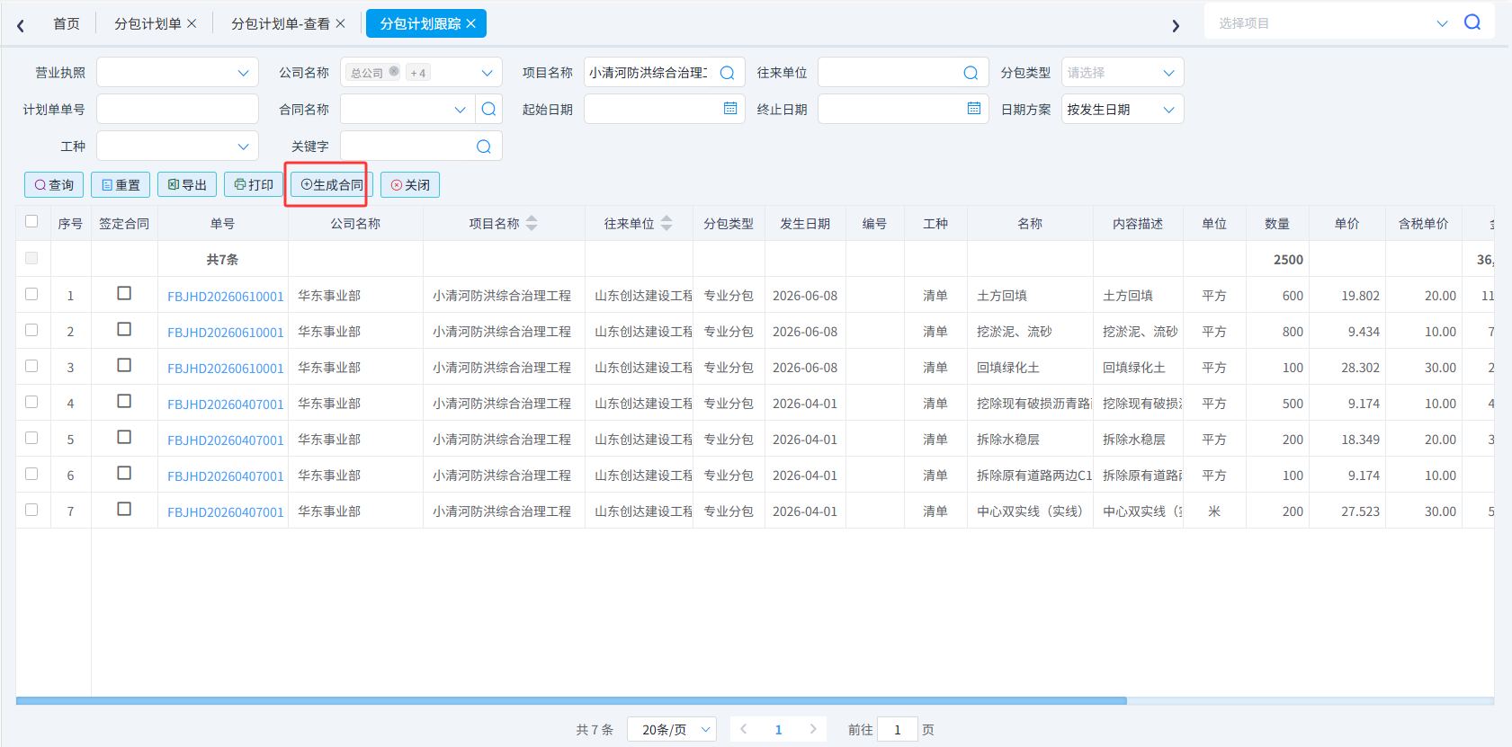Toggle the select-all header checkbox
1512x747 pixels.
point(31,221)
